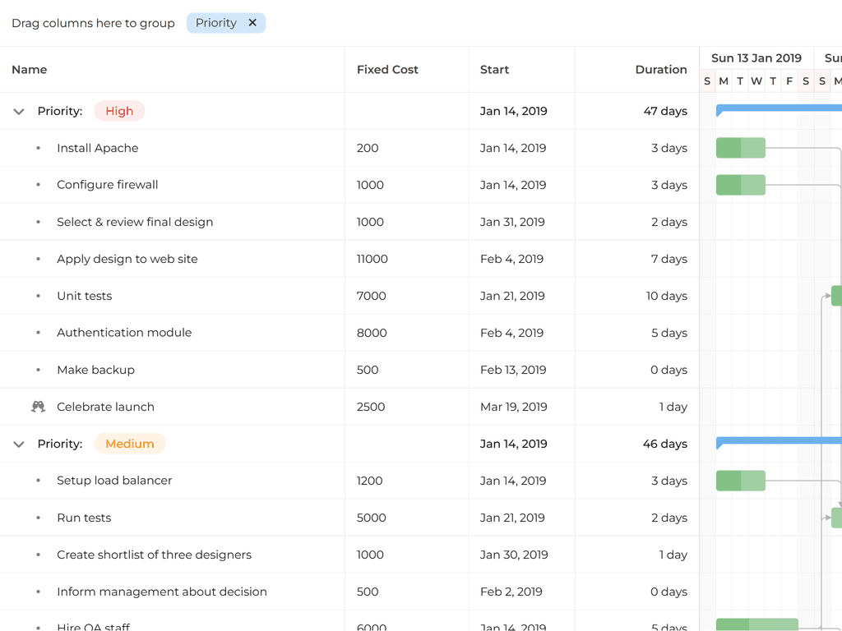Remove the Priority grouping chip
Image resolution: width=842 pixels, height=631 pixels.
(x=252, y=23)
